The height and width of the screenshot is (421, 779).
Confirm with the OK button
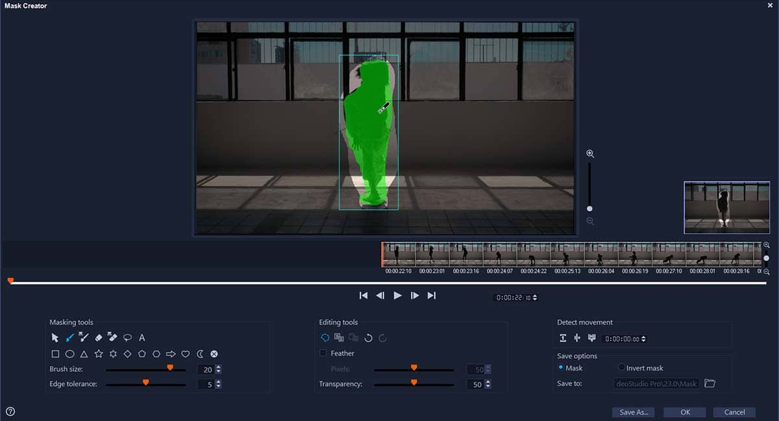685,412
